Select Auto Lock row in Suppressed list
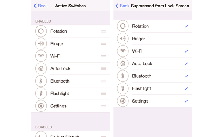 [x=152, y=63]
